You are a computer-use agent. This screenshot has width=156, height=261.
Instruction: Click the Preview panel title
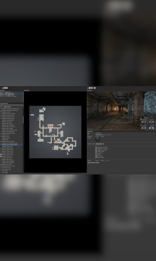point(90,90)
